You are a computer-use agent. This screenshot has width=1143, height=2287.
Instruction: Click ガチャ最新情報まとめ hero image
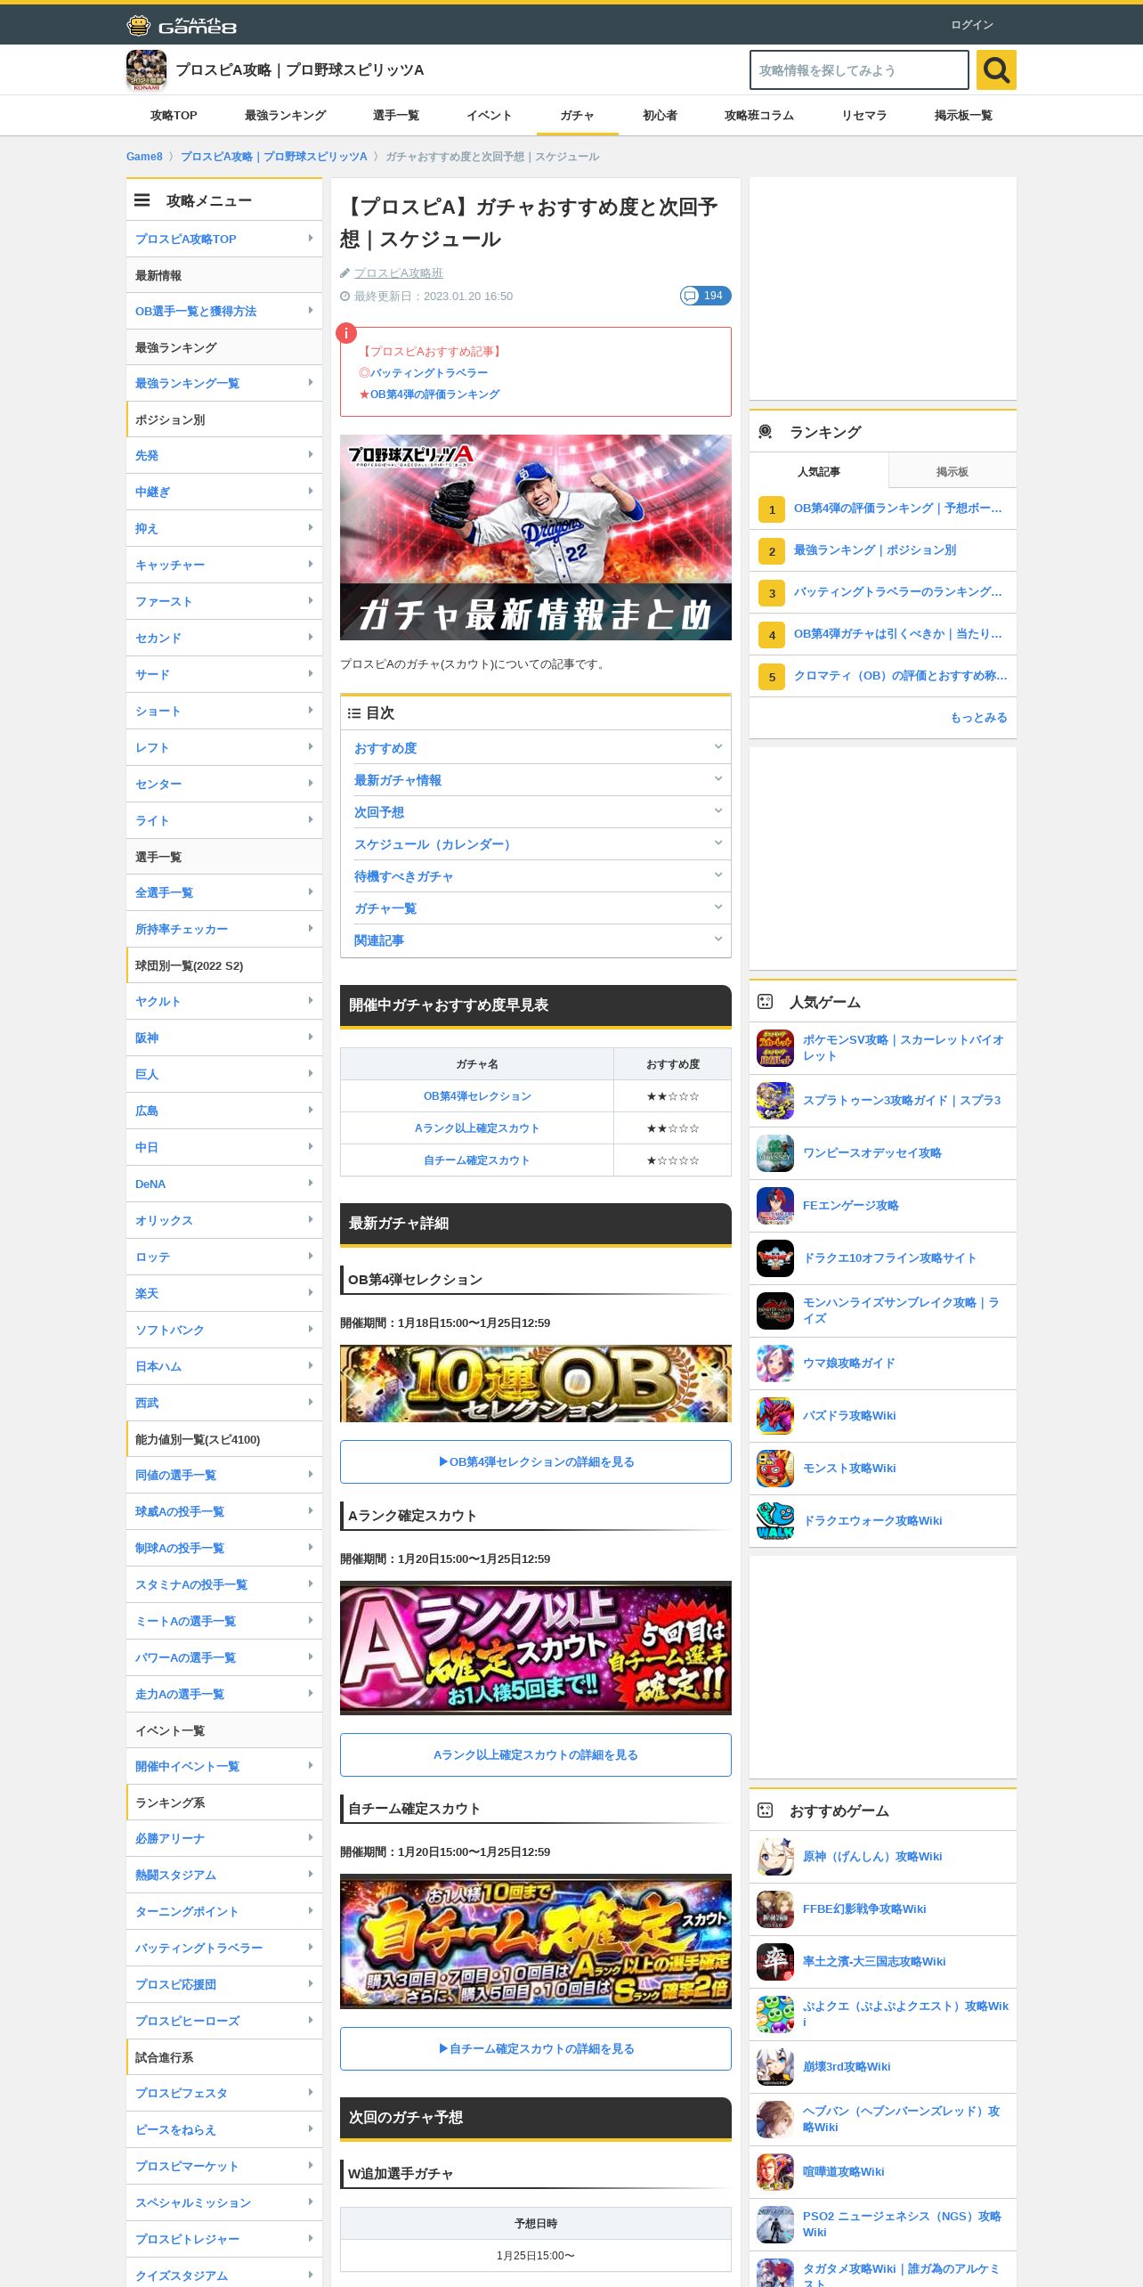[x=536, y=537]
